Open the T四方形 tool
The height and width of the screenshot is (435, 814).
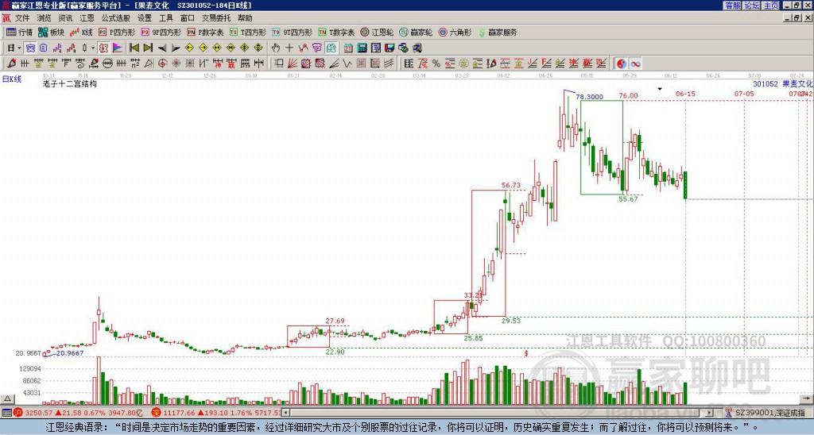click(x=248, y=32)
